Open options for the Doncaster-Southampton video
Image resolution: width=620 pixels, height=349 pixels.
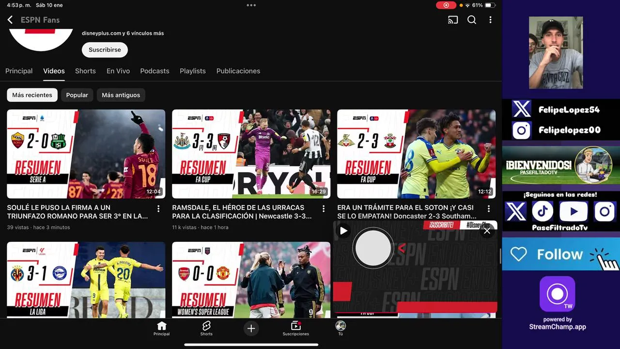click(x=489, y=209)
